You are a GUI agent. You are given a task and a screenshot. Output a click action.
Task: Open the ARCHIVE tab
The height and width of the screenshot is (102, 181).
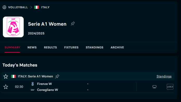tap(117, 47)
